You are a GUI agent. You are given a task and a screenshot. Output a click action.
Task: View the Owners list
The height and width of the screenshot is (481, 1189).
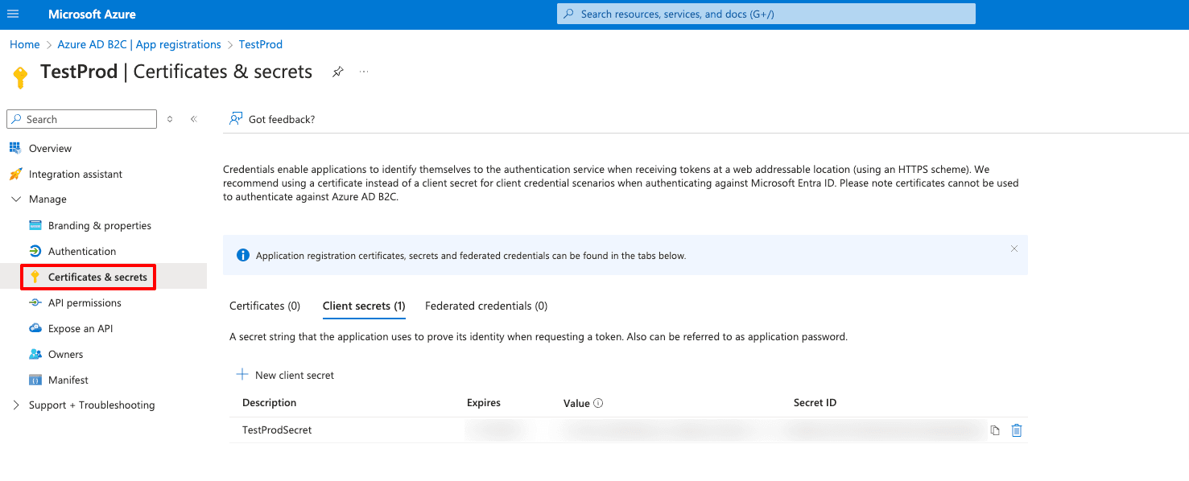[x=66, y=354]
